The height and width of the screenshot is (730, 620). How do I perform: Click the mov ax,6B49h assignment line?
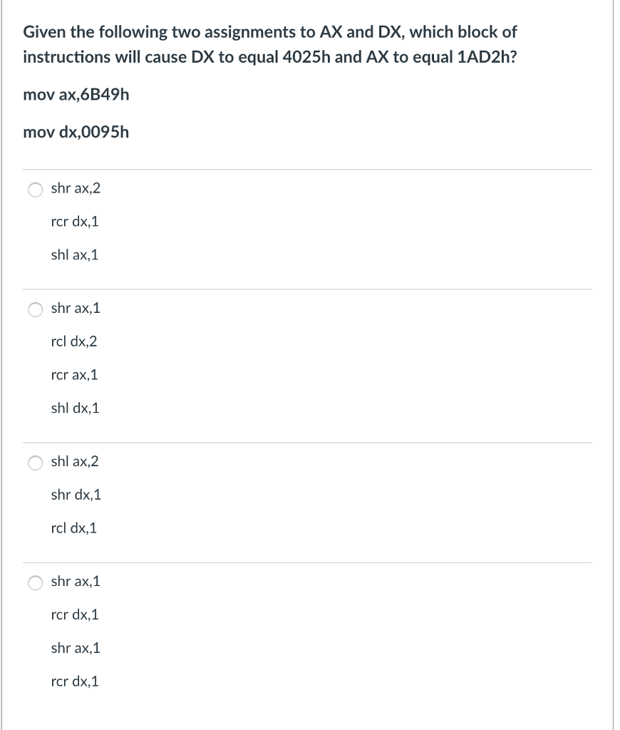click(x=76, y=94)
